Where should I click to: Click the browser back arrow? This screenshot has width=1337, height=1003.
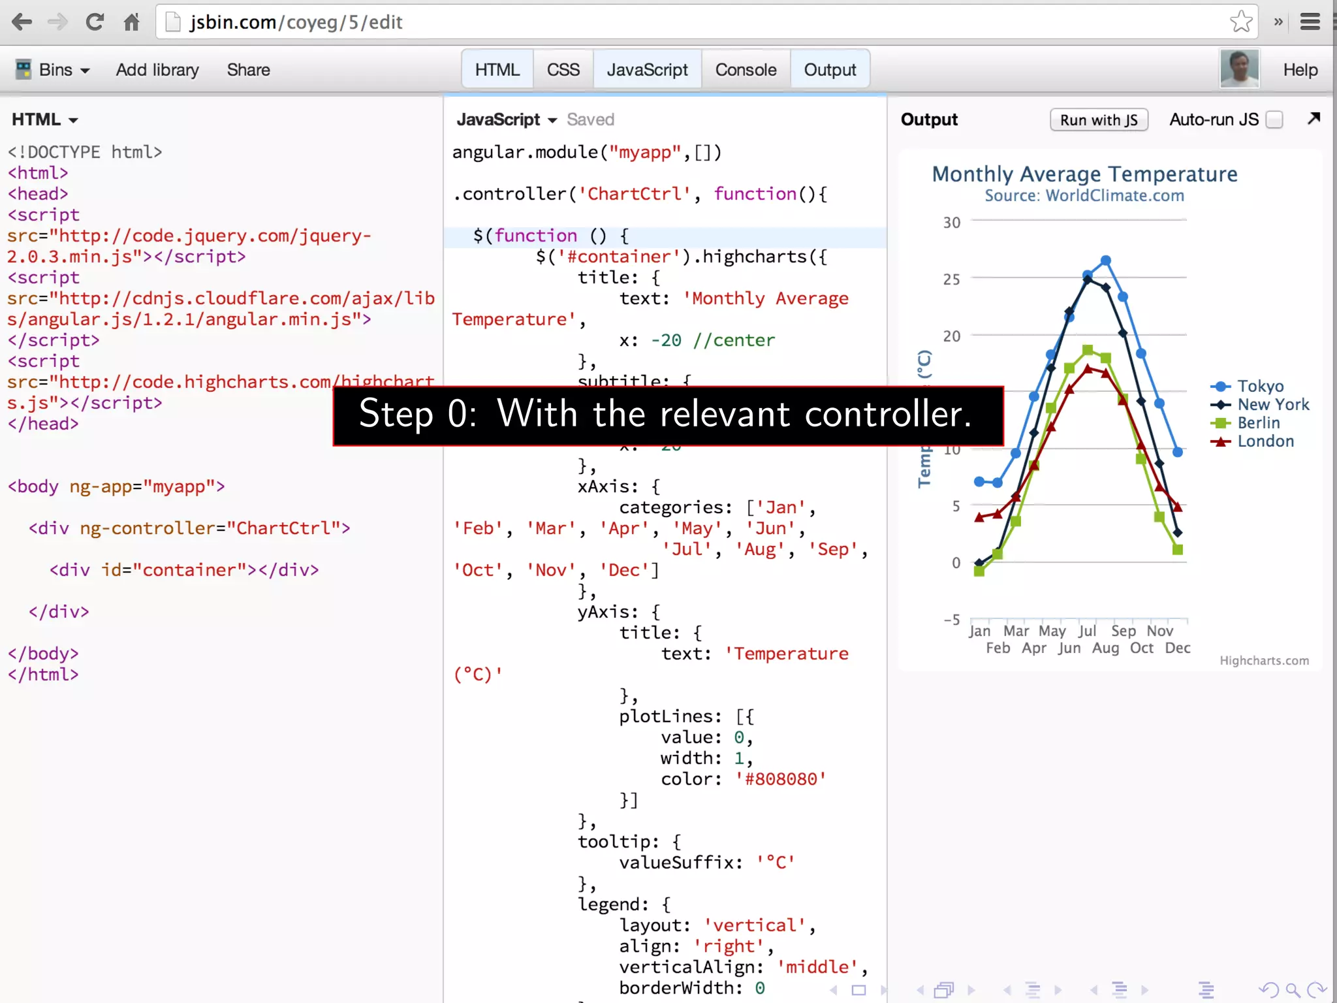point(22,22)
